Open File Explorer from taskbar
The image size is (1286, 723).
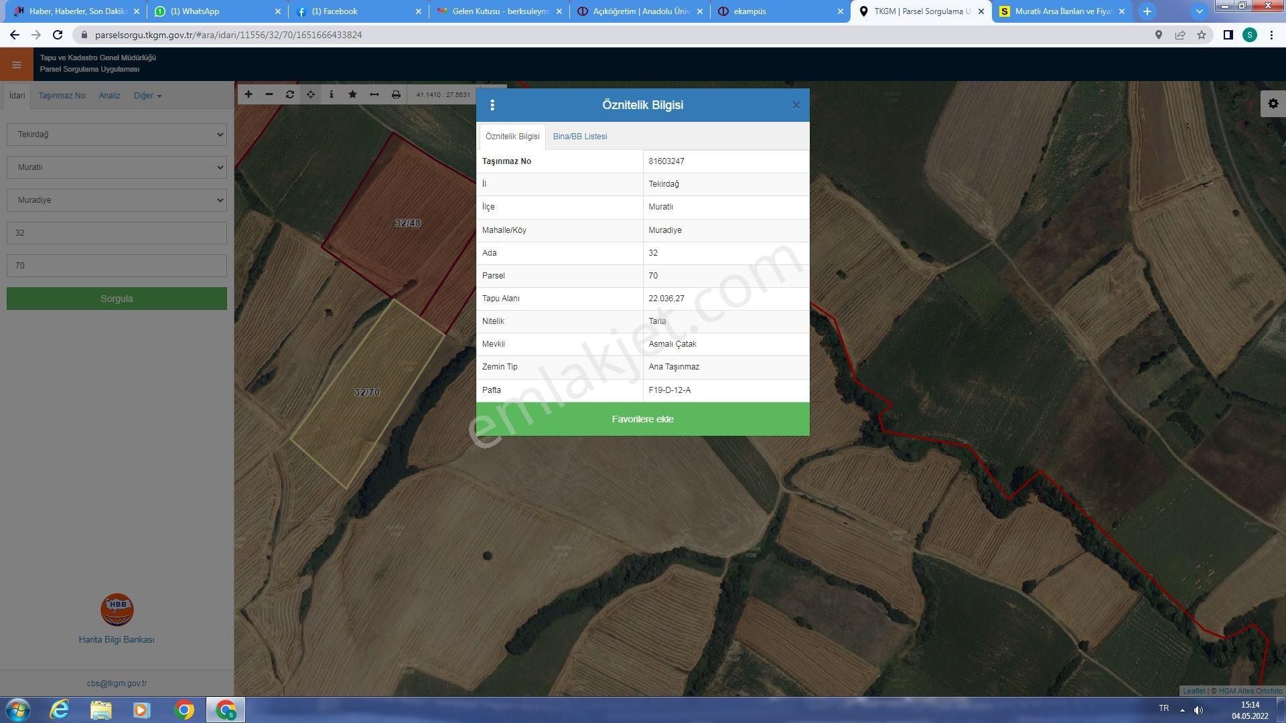coord(101,710)
